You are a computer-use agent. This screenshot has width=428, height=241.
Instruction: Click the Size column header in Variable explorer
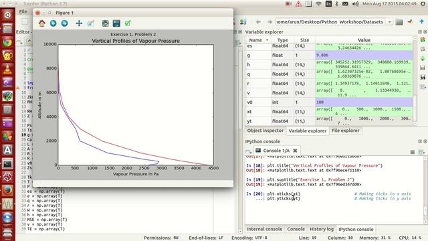coord(305,40)
